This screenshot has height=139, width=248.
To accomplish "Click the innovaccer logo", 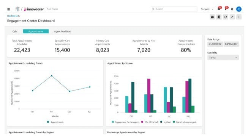I will coord(34,9).
